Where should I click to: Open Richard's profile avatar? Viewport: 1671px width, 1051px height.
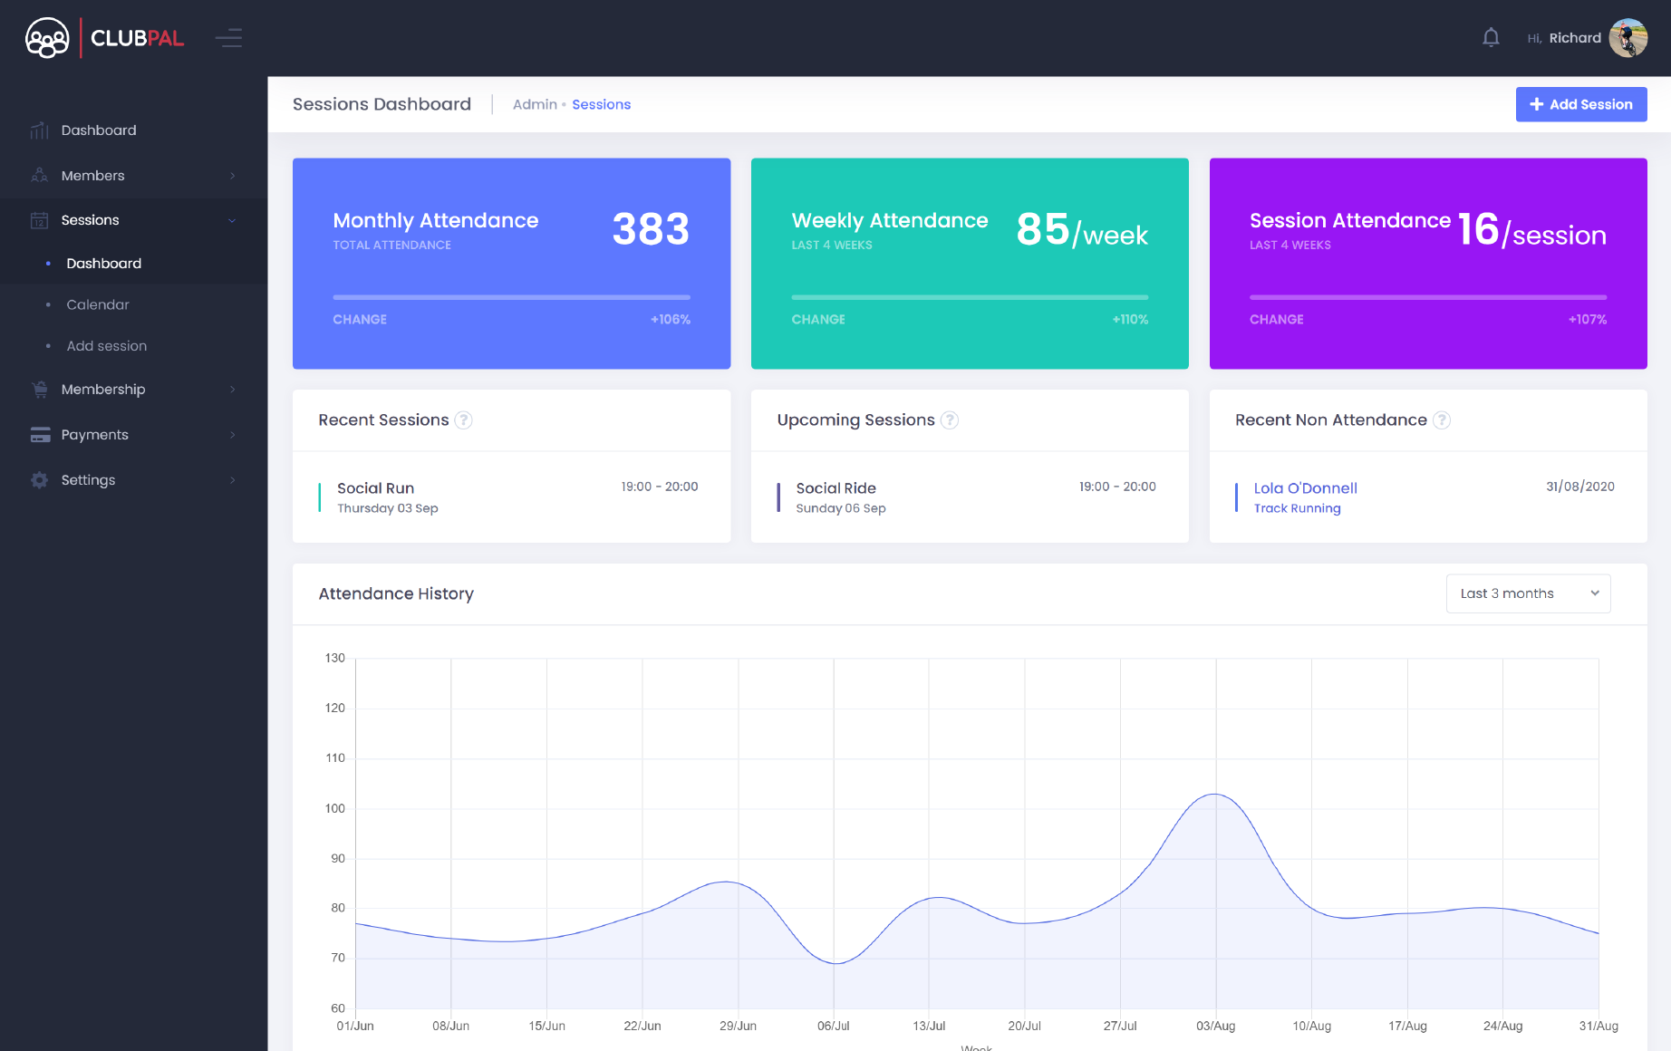[x=1628, y=38]
